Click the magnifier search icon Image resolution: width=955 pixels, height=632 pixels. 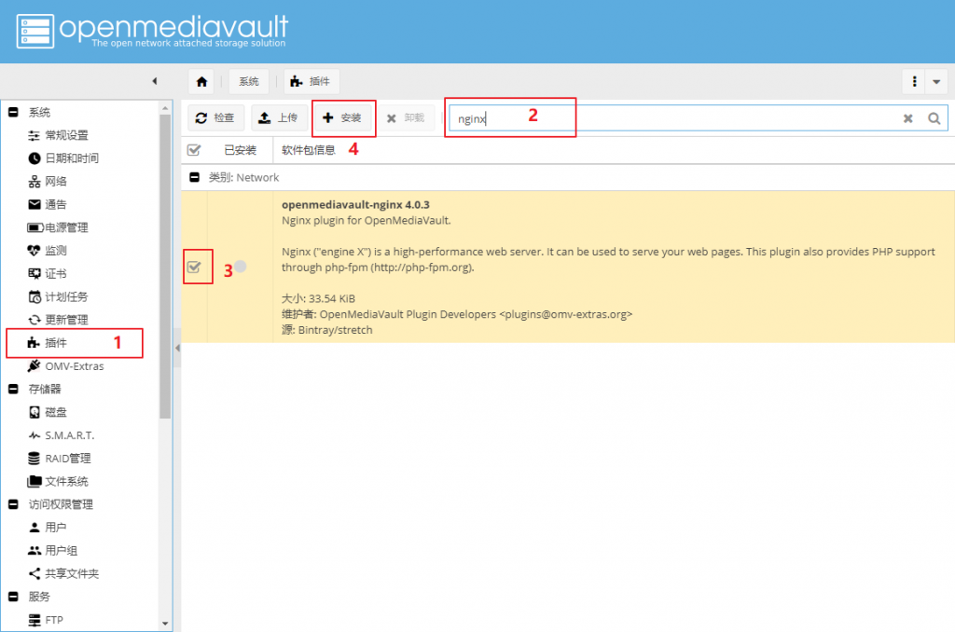coord(934,118)
